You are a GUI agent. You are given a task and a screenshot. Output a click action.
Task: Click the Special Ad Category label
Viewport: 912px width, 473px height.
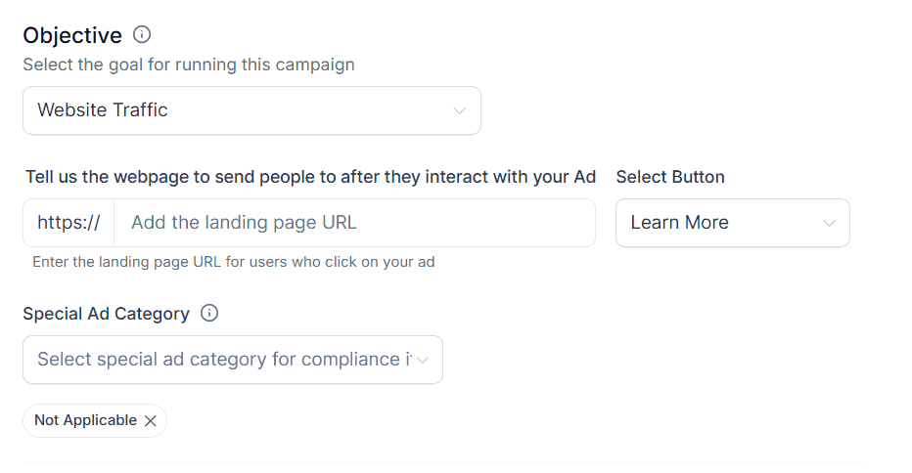tap(106, 314)
